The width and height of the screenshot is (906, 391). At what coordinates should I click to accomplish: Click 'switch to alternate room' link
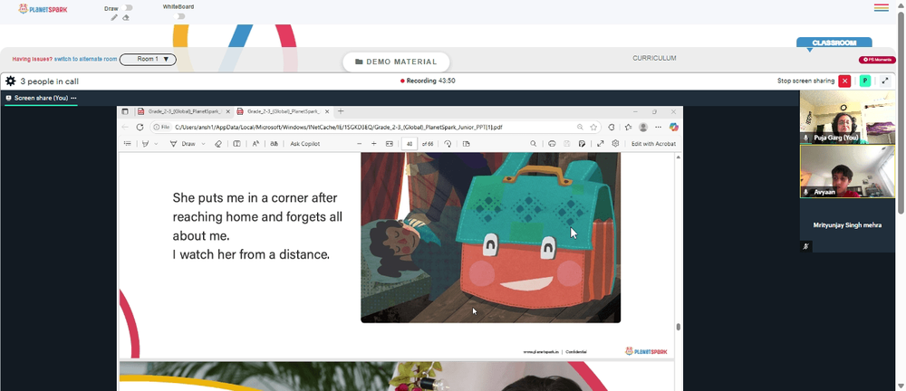[x=85, y=59]
